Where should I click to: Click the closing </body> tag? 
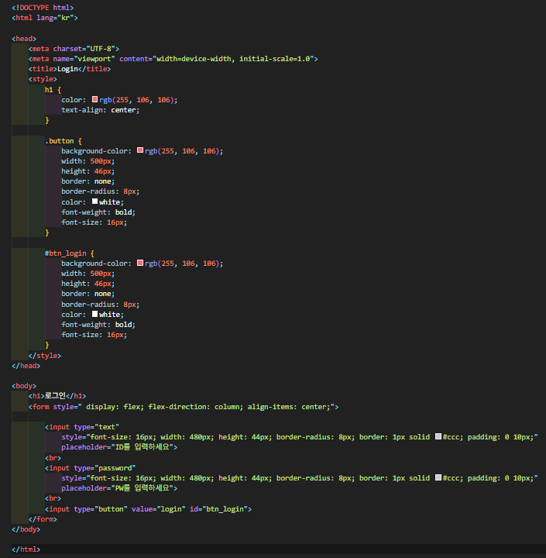click(x=26, y=529)
